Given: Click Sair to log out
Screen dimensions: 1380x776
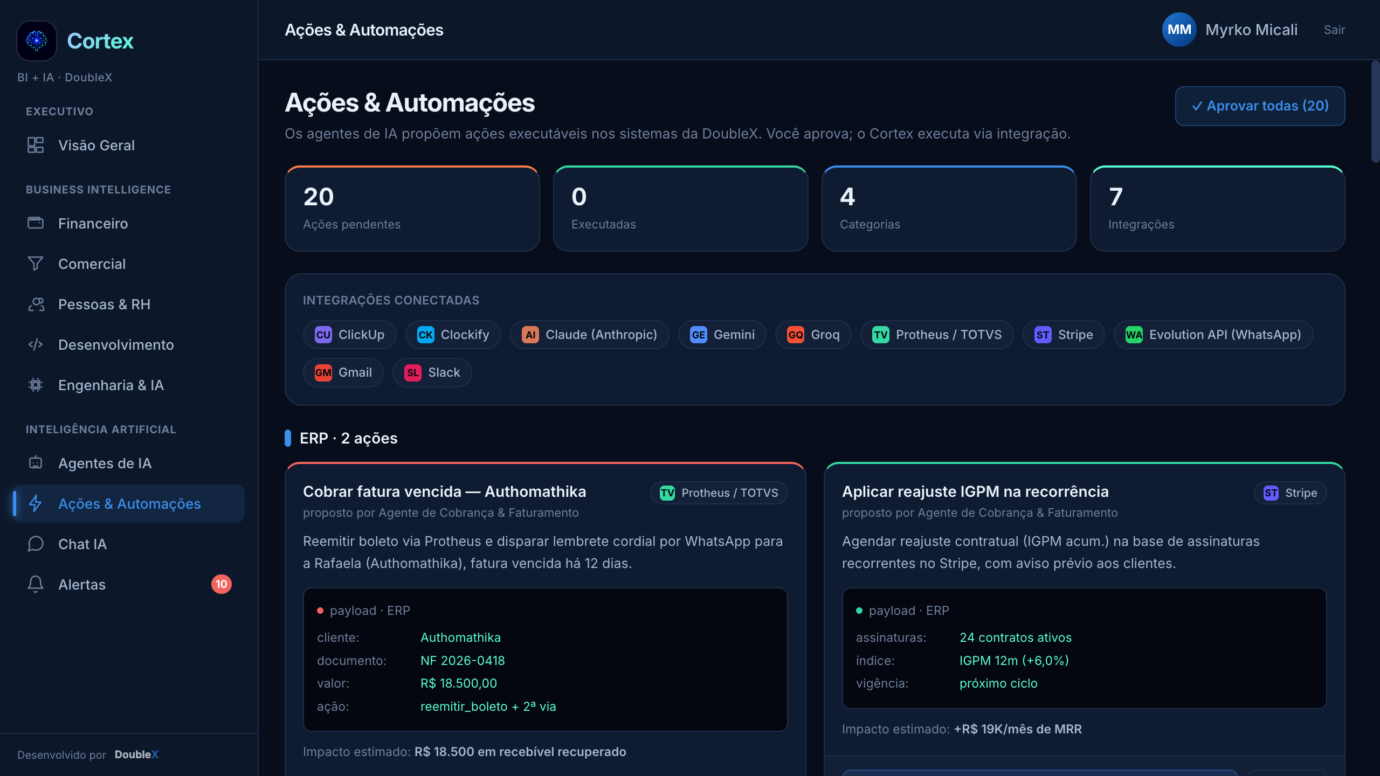Looking at the screenshot, I should coord(1334,30).
